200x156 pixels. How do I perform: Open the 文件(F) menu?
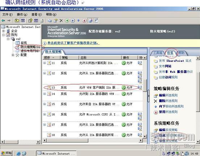click(8, 15)
